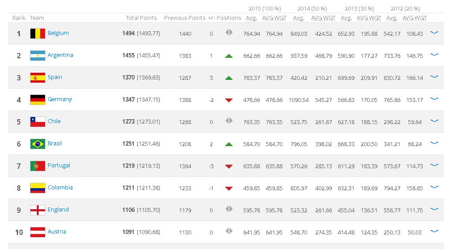
Task: Click Argentina's green up arrow indicator
Action: point(228,56)
